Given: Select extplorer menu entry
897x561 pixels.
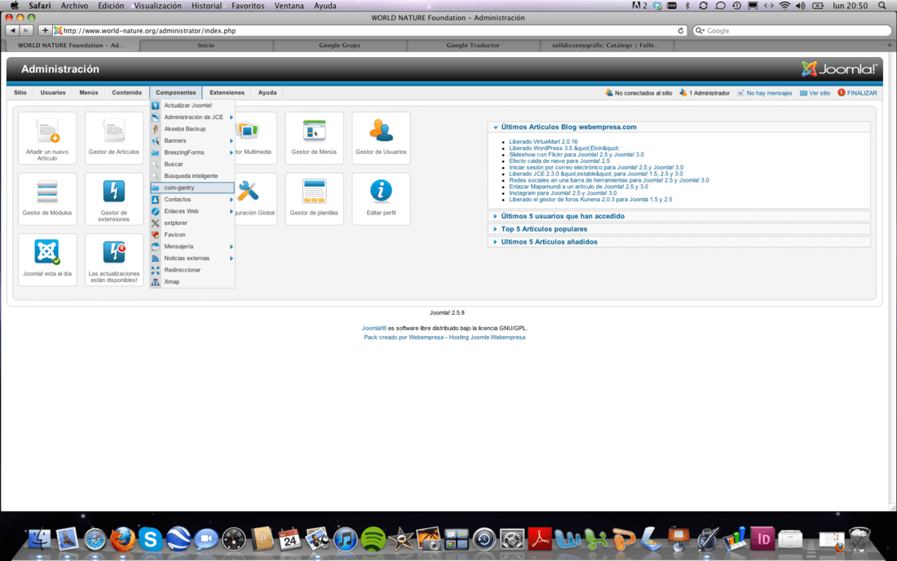Looking at the screenshot, I should tap(192, 223).
